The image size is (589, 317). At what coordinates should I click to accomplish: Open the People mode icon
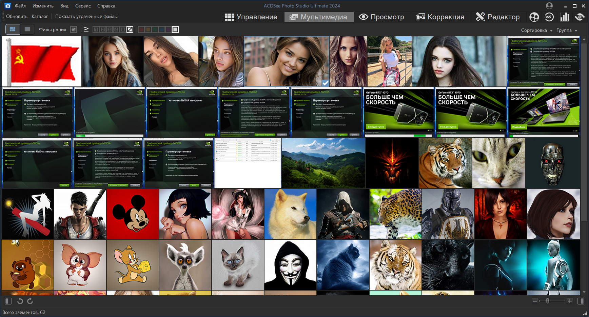(x=534, y=17)
